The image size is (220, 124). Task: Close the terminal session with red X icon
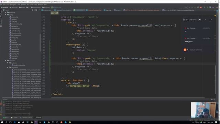click(x=4, y=105)
